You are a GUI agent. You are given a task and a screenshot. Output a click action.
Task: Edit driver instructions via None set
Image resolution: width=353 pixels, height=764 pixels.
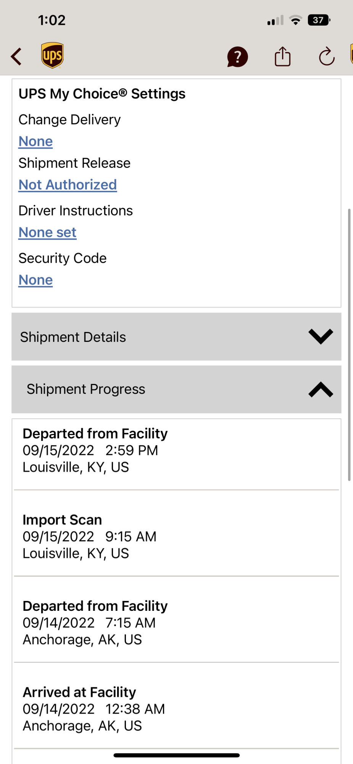tap(47, 232)
